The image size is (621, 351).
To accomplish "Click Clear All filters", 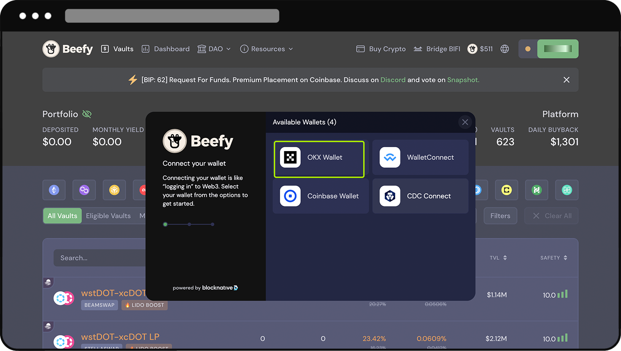I will coord(552,216).
